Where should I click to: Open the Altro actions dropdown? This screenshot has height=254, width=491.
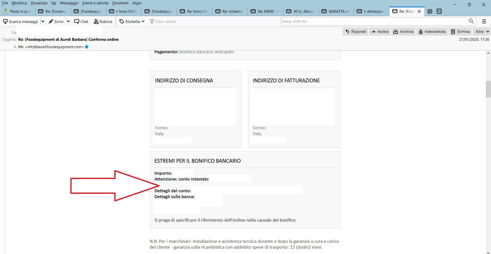click(x=482, y=32)
